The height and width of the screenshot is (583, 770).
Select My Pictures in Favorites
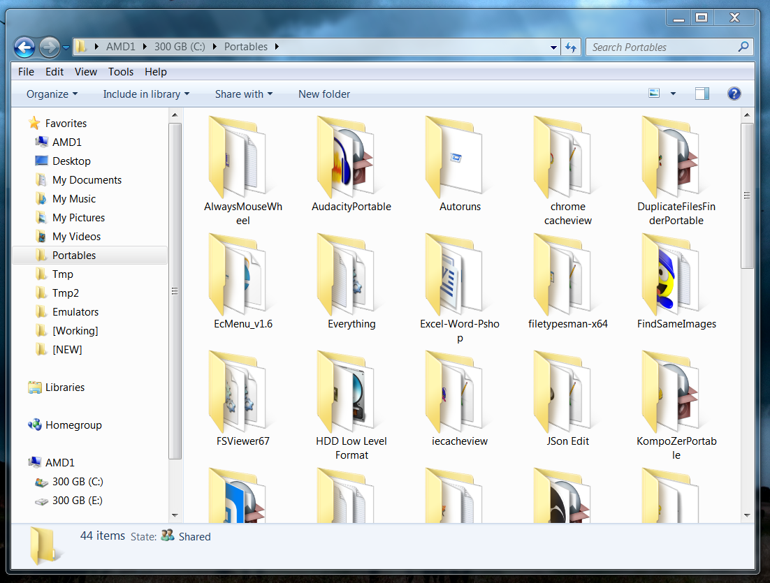(78, 218)
